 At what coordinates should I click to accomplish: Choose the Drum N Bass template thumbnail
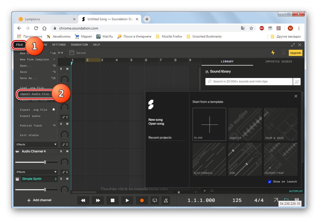pos(281,124)
